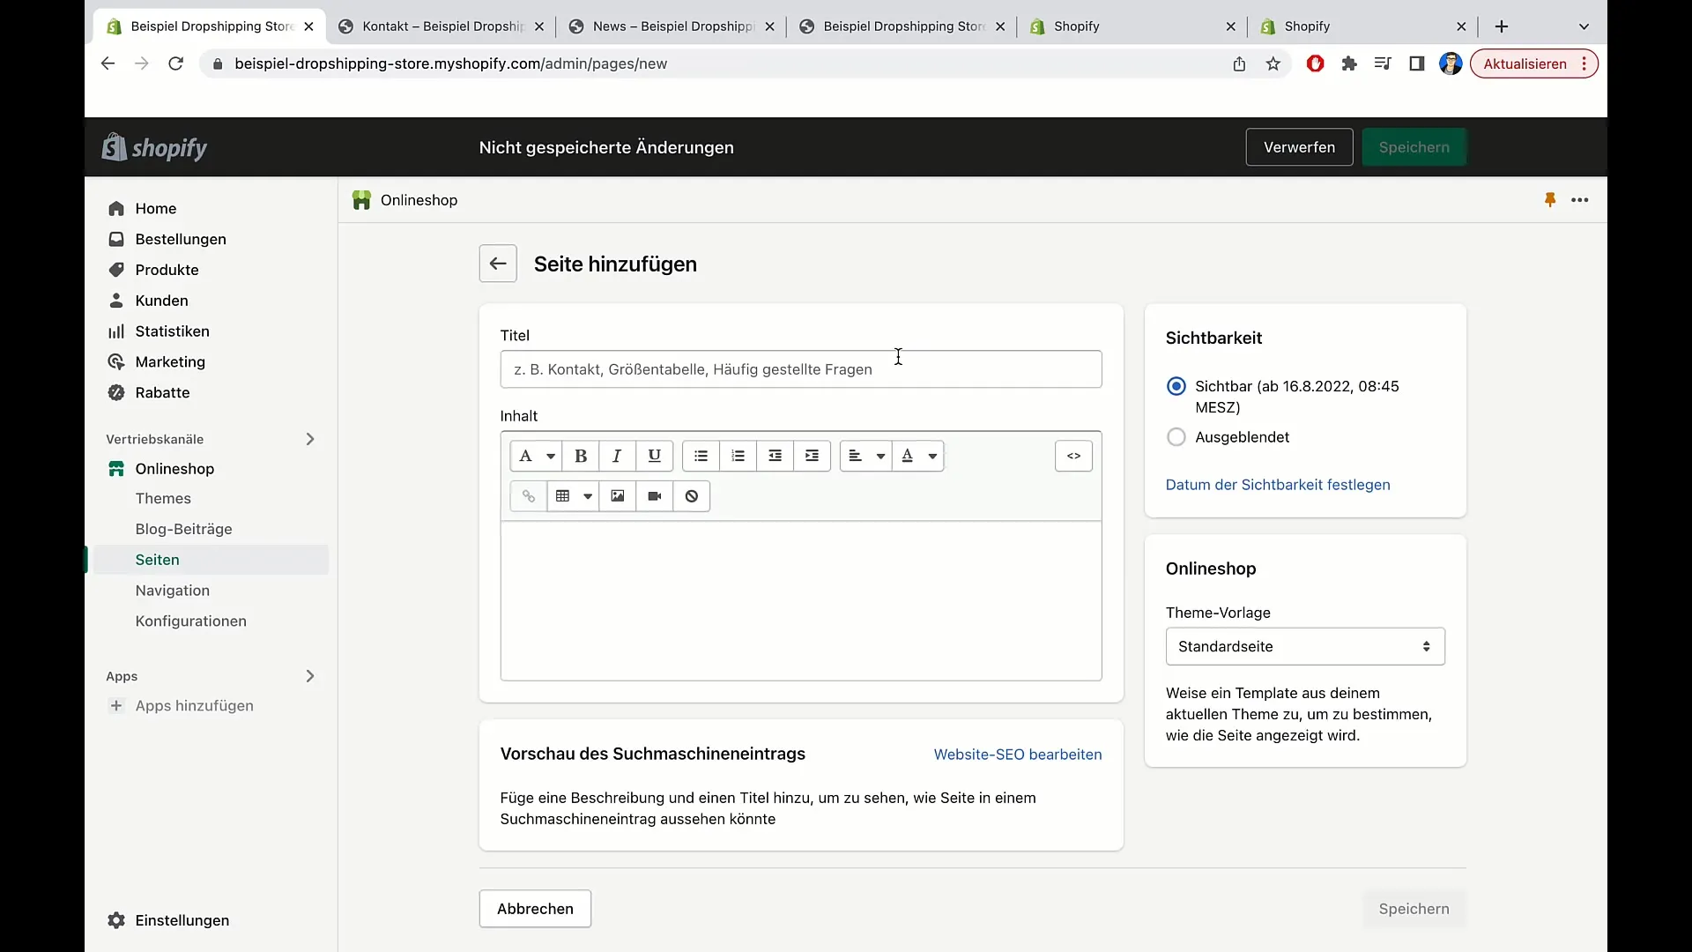Go to Konfigurationen under Onlineshop
The height and width of the screenshot is (952, 1692).
click(x=190, y=621)
